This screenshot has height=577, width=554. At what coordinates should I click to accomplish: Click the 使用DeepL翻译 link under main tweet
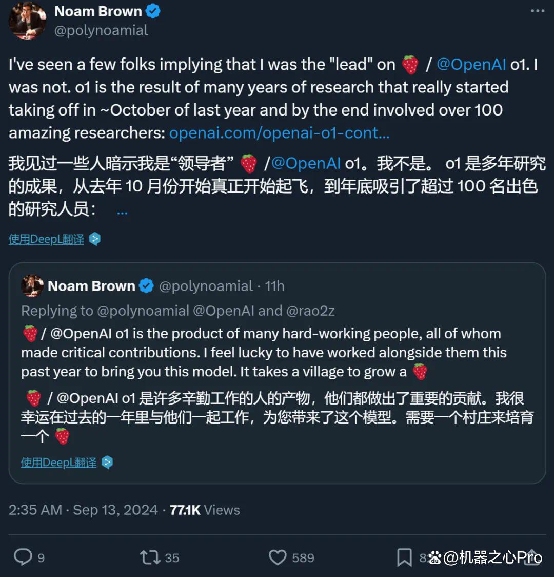click(46, 239)
